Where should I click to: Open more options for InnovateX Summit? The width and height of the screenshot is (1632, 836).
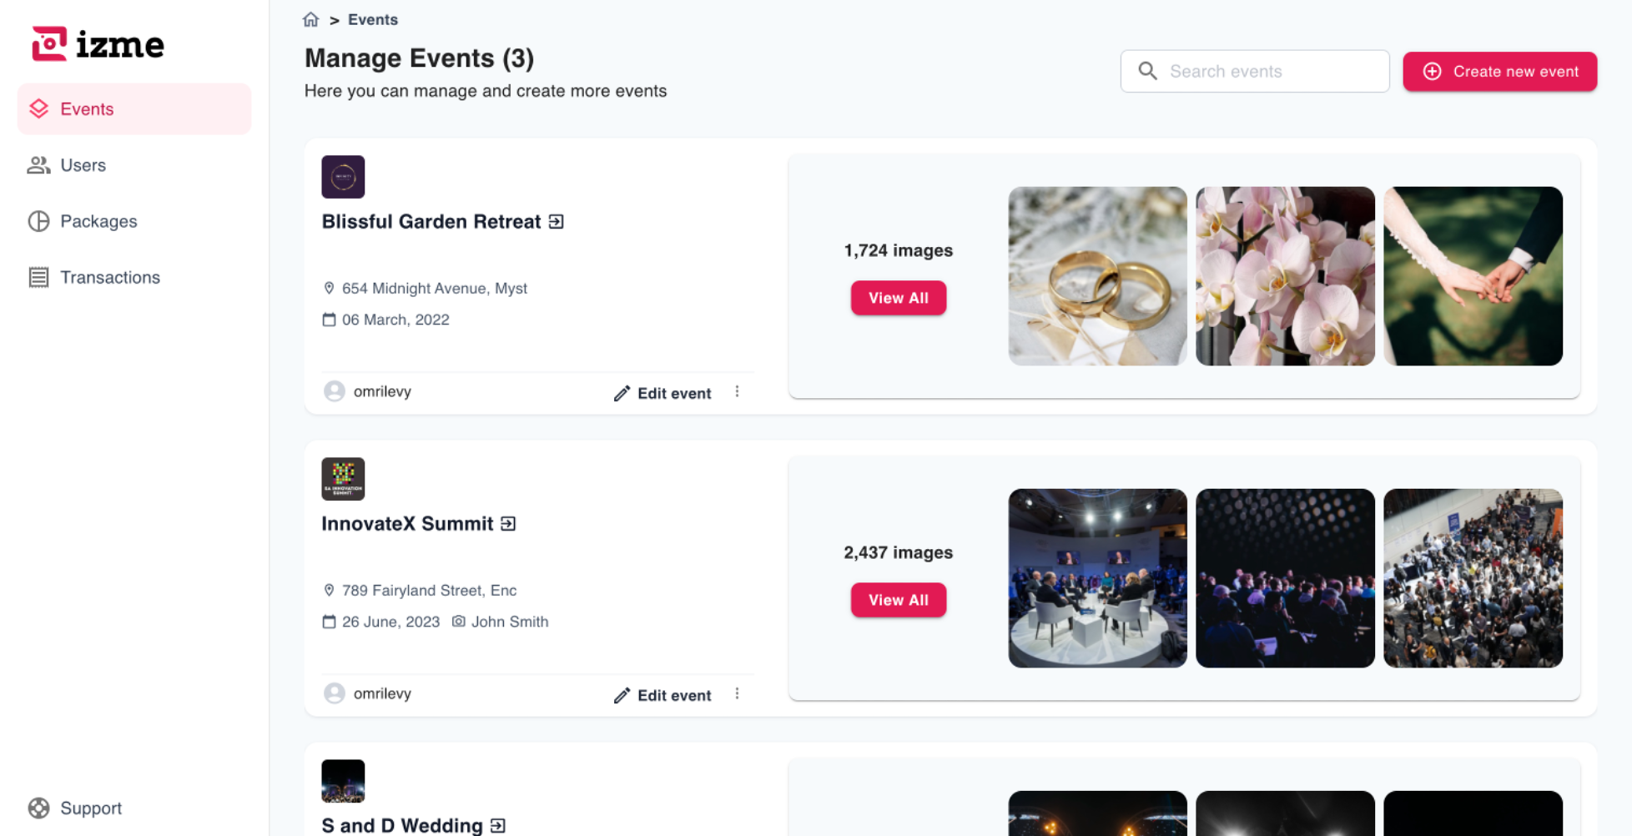point(738,694)
